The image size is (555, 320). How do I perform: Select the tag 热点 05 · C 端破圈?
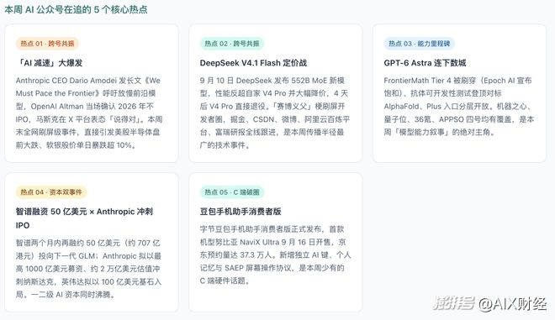(x=232, y=192)
